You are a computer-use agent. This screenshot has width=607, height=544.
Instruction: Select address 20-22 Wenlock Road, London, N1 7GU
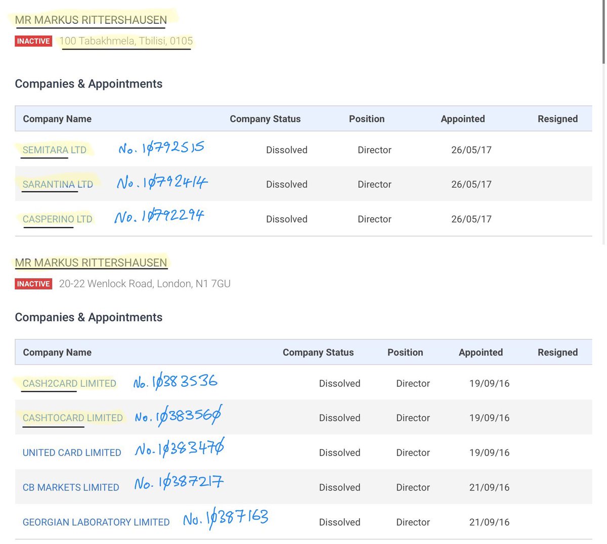point(145,284)
